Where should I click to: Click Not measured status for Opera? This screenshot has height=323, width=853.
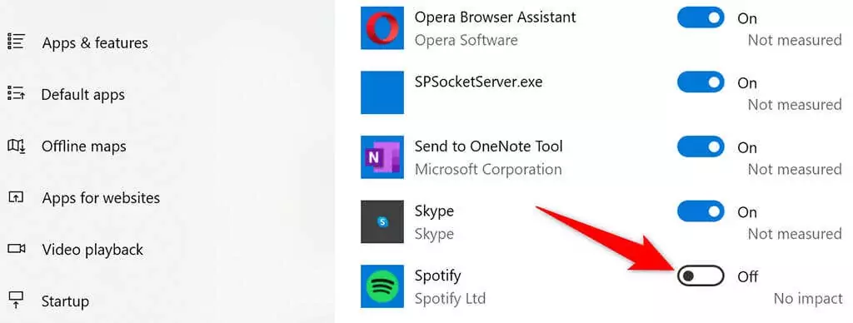click(795, 40)
